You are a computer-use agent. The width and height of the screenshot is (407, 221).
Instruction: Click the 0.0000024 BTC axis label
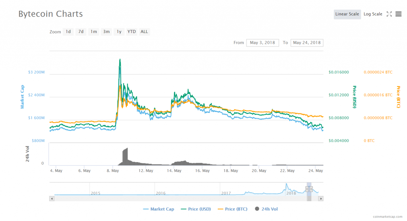point(378,72)
